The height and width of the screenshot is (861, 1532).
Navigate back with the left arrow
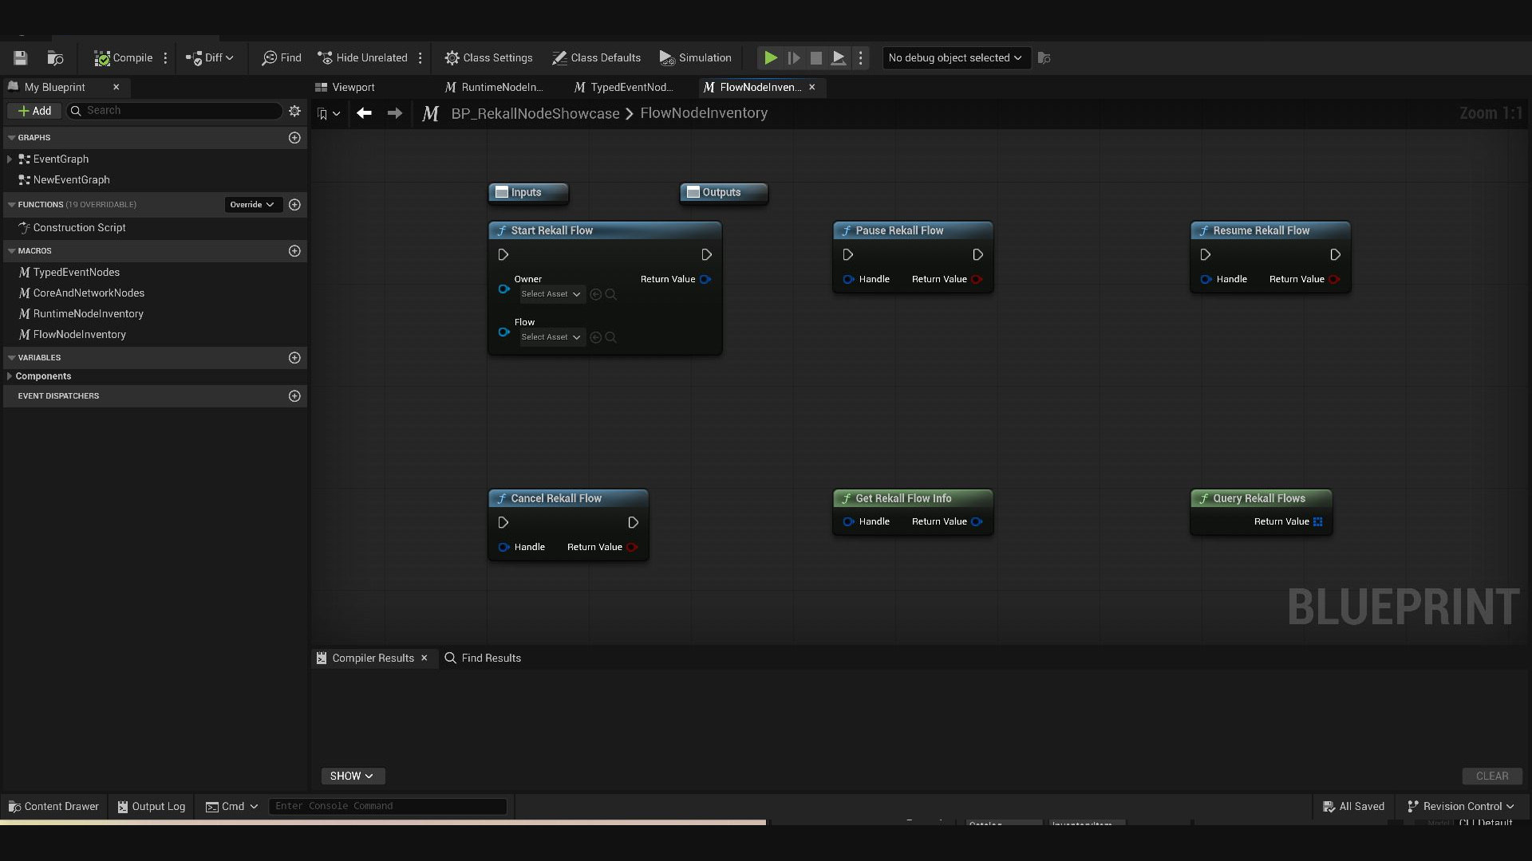[364, 113]
